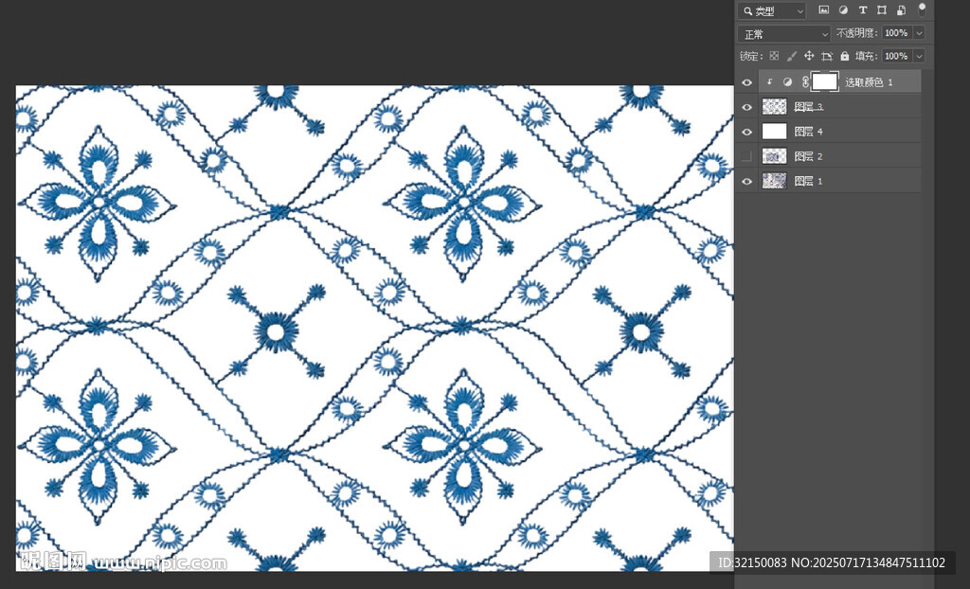
Task: Show the hidden 图层 2 layer
Action: [x=746, y=156]
